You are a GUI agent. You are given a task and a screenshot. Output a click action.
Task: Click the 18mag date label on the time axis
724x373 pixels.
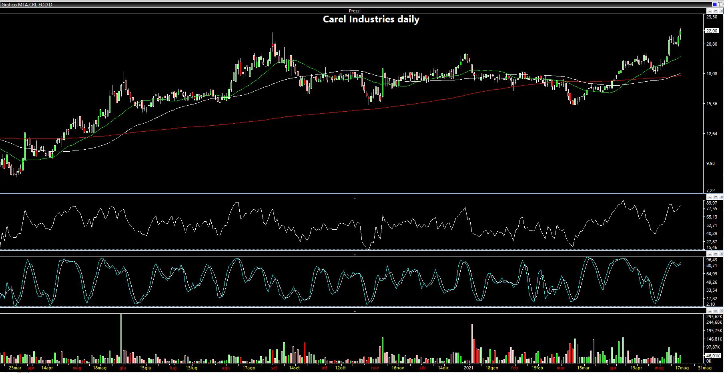[x=100, y=368]
